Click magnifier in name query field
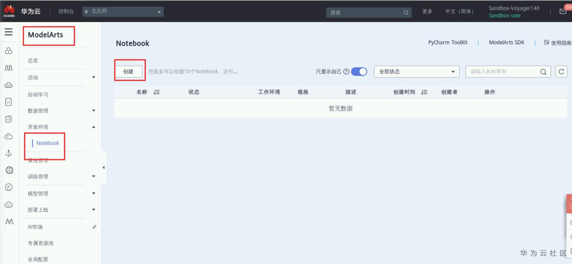Viewport: 572px width, 264px height. point(543,72)
